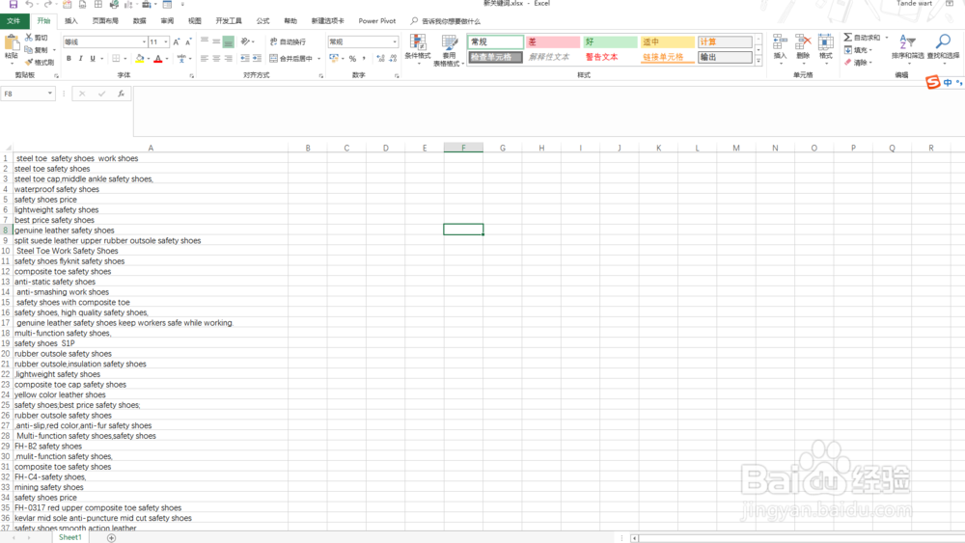Screen dimensions: 965x543
Task: Click the decrease indent icon
Action: pyautogui.click(x=245, y=59)
